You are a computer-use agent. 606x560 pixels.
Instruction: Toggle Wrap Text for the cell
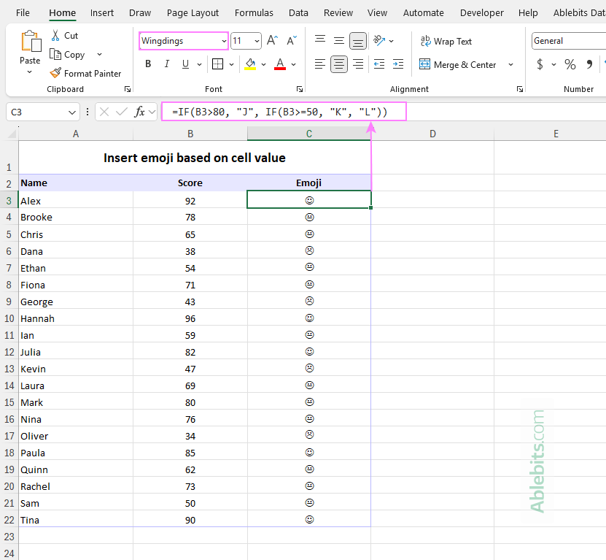coord(446,42)
